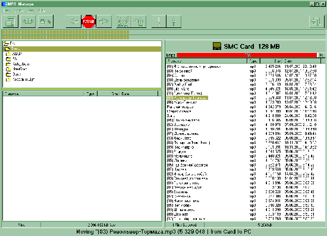
Task: Click the left arrow transfer button
Action: (74, 21)
